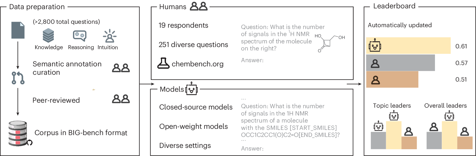Click the flask icon beside chembench.org
The height and width of the screenshot is (156, 476).
pos(163,63)
